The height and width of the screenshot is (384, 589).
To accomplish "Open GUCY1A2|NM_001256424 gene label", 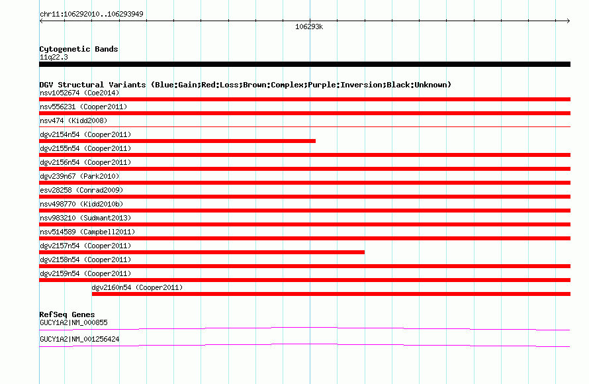I will pos(79,339).
